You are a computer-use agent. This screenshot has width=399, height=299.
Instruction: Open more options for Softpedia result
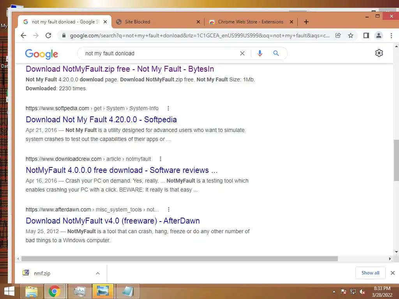pos(168,108)
